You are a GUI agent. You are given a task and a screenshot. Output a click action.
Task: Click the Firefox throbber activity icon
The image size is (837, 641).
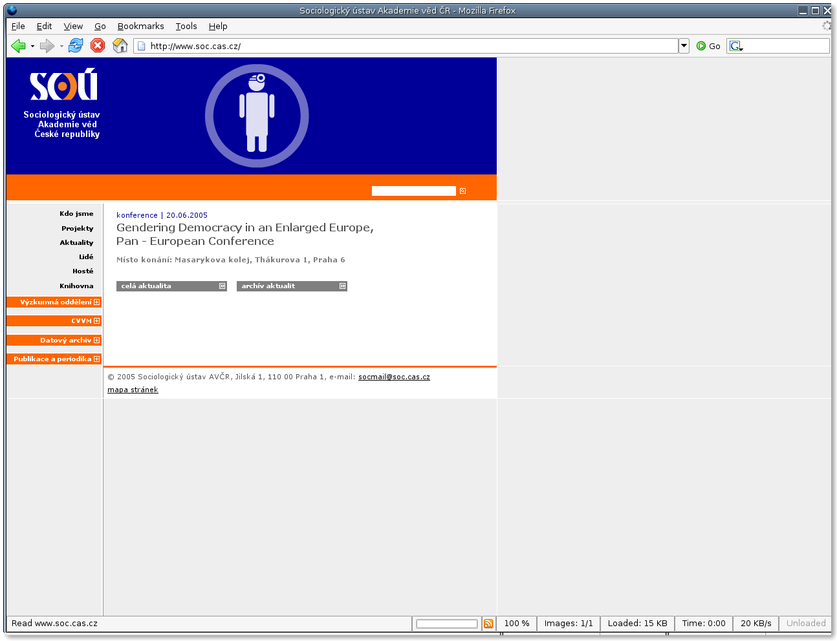pyautogui.click(x=827, y=26)
